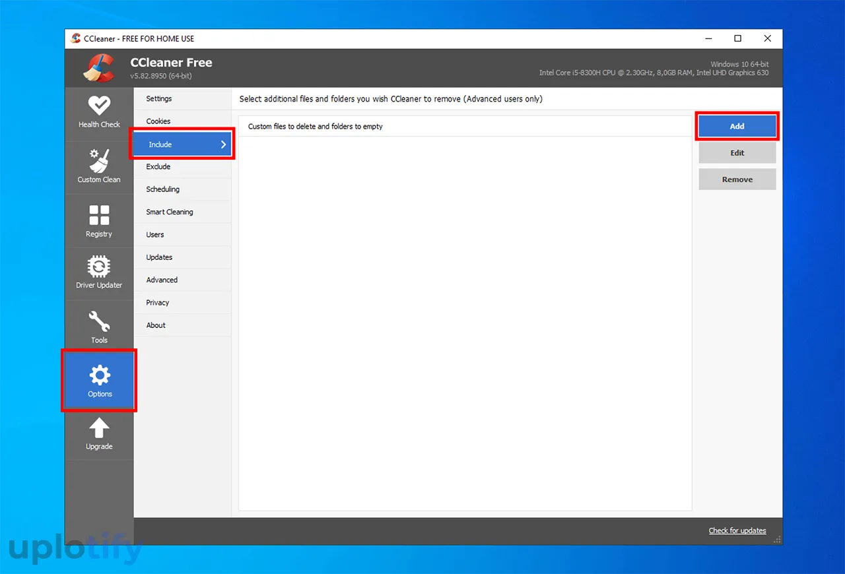The height and width of the screenshot is (574, 845).
Task: Open the Scheduling options page
Action: pos(182,189)
